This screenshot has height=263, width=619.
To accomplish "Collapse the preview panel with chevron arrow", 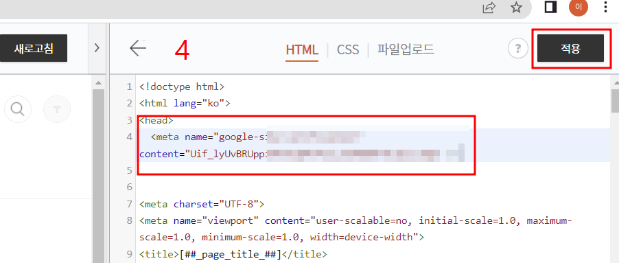I will pos(97,48).
